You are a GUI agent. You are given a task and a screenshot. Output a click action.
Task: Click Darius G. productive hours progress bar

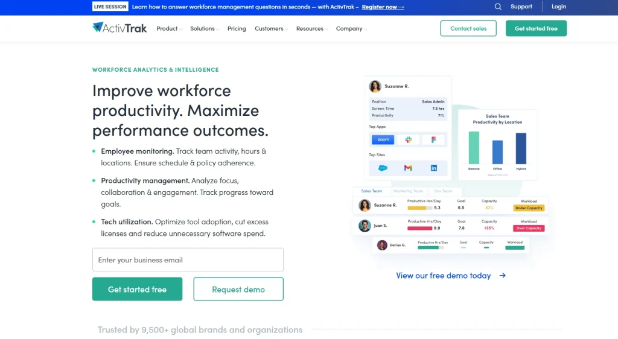click(430, 248)
